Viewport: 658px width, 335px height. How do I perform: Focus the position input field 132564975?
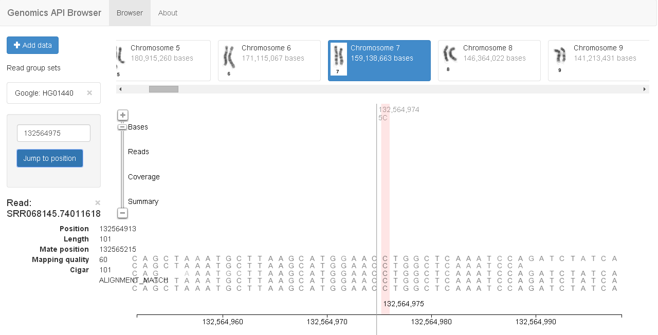click(x=53, y=133)
